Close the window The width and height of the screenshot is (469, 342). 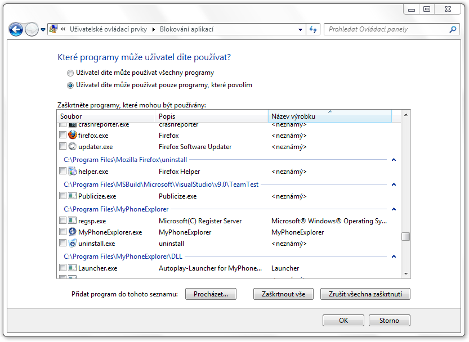pyautogui.click(x=448, y=9)
